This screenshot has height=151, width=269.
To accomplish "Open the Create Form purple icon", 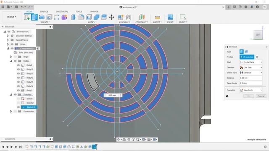I will click(64, 17).
